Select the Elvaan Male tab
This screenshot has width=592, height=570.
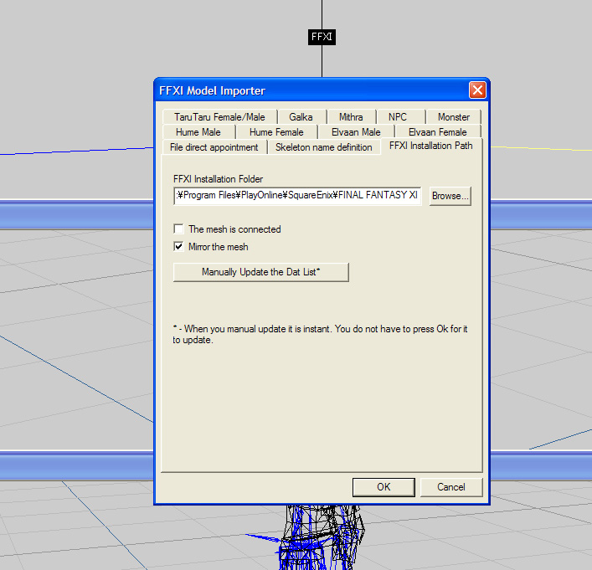click(x=356, y=132)
